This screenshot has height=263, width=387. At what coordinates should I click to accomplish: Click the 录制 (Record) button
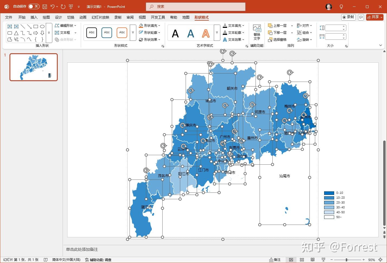click(348, 17)
